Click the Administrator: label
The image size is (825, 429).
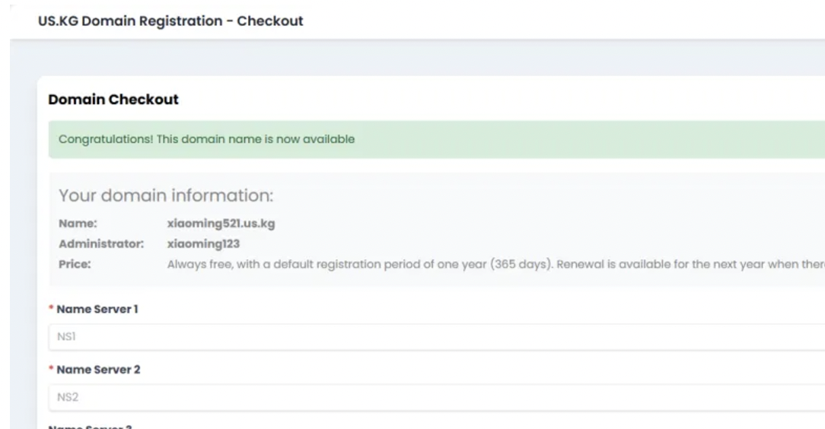point(101,244)
